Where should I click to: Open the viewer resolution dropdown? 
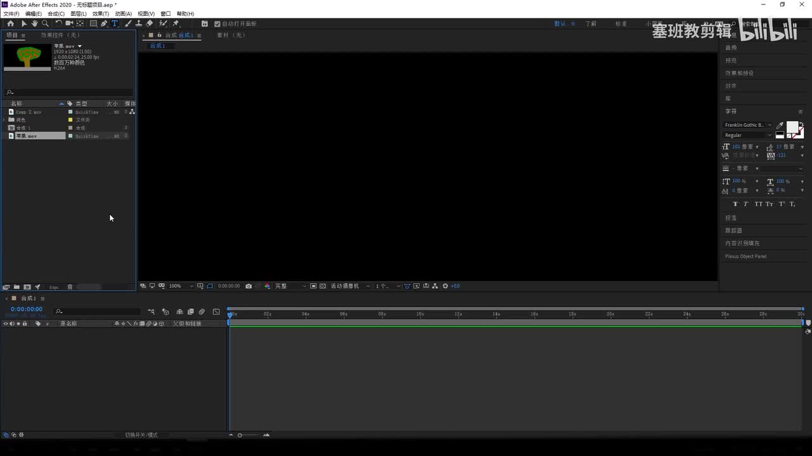291,286
